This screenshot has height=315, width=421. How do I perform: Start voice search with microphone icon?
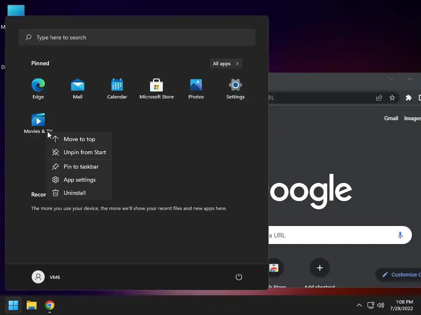pos(400,235)
